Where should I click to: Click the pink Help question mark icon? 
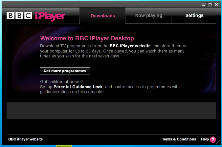tap(213, 139)
